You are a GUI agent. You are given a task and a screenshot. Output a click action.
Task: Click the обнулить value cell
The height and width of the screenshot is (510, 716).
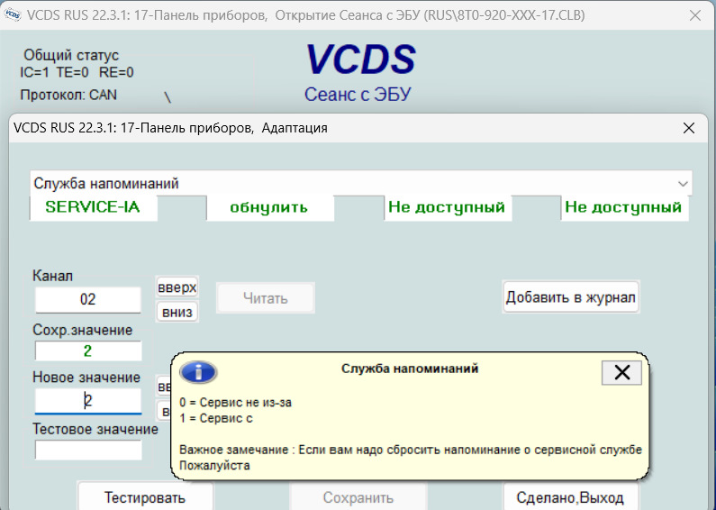(x=269, y=207)
